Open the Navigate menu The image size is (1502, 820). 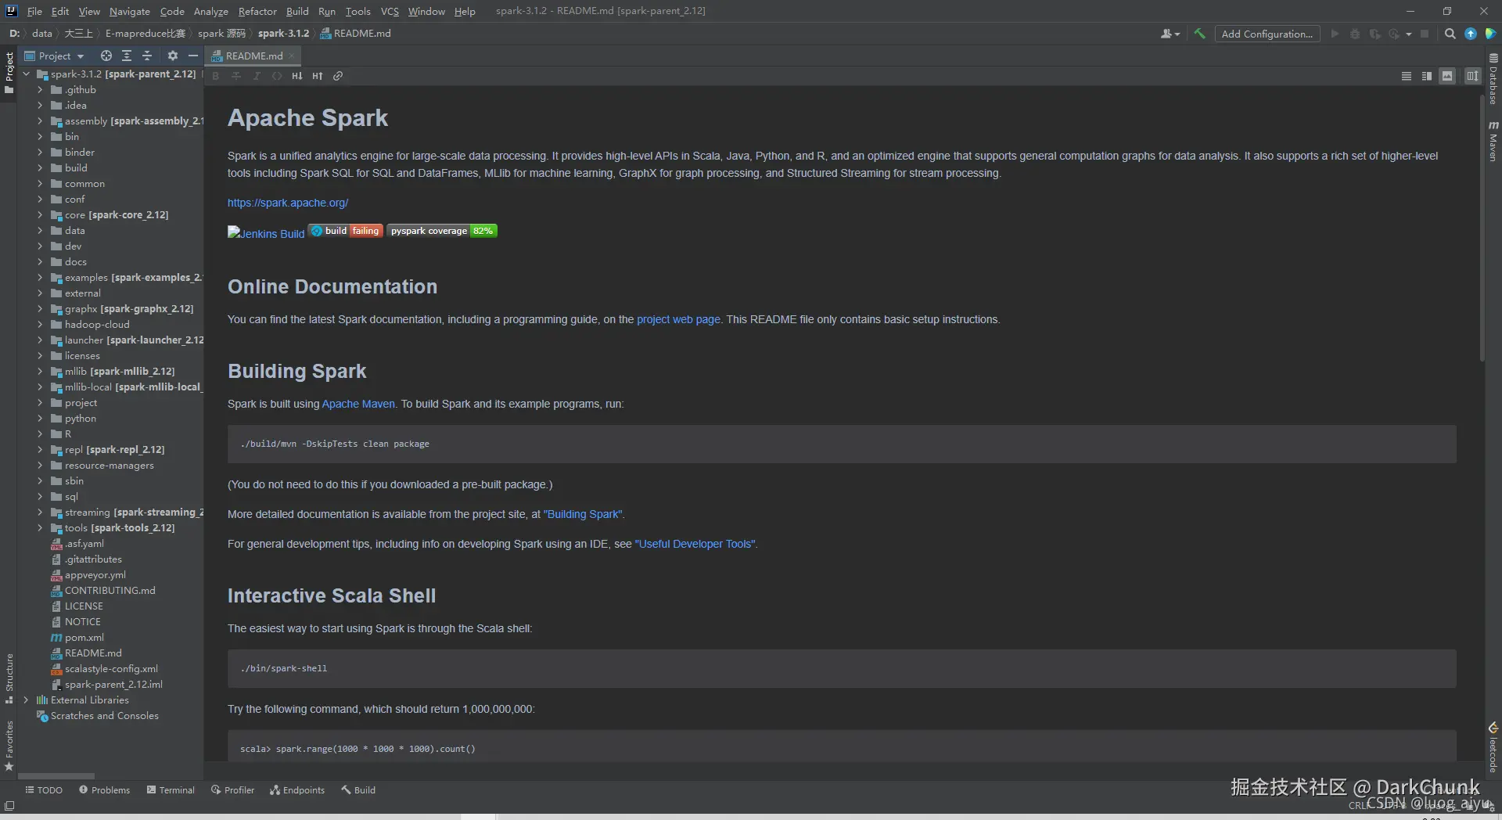point(129,11)
